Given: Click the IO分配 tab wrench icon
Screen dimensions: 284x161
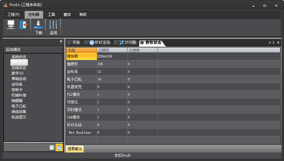Looking at the screenshot, I should click(x=122, y=43).
